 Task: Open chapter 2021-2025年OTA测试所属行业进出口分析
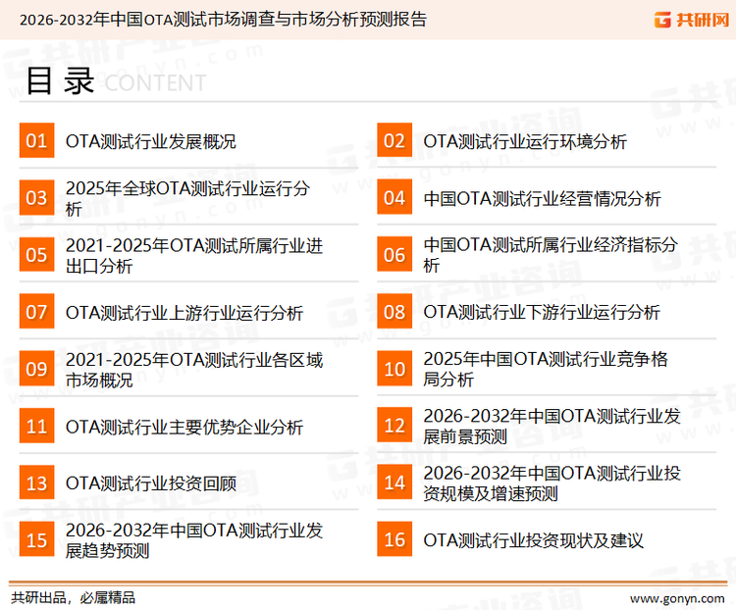(x=194, y=255)
